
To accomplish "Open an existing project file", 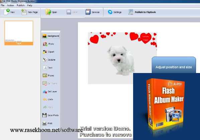I will pos(51,12).
